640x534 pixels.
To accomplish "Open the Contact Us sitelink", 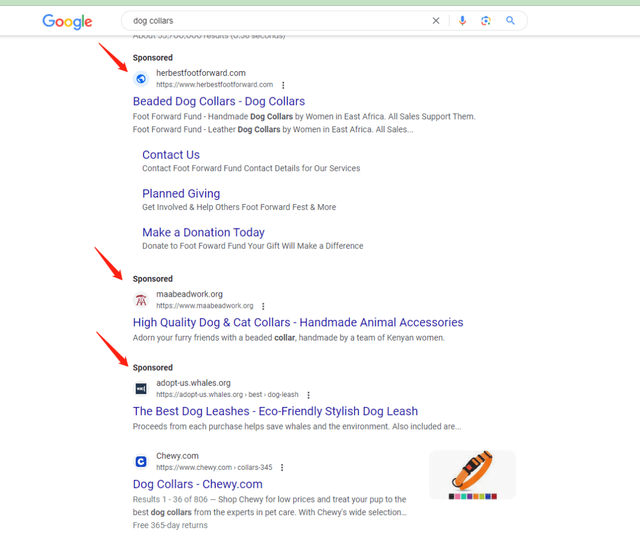I will 171,155.
